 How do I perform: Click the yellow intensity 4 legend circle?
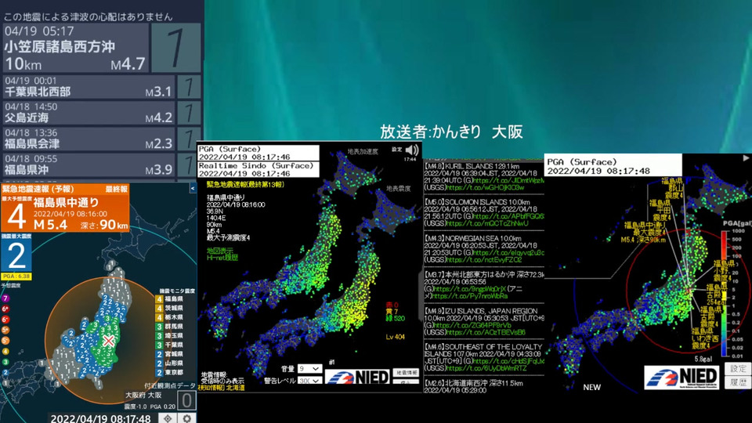(5, 351)
